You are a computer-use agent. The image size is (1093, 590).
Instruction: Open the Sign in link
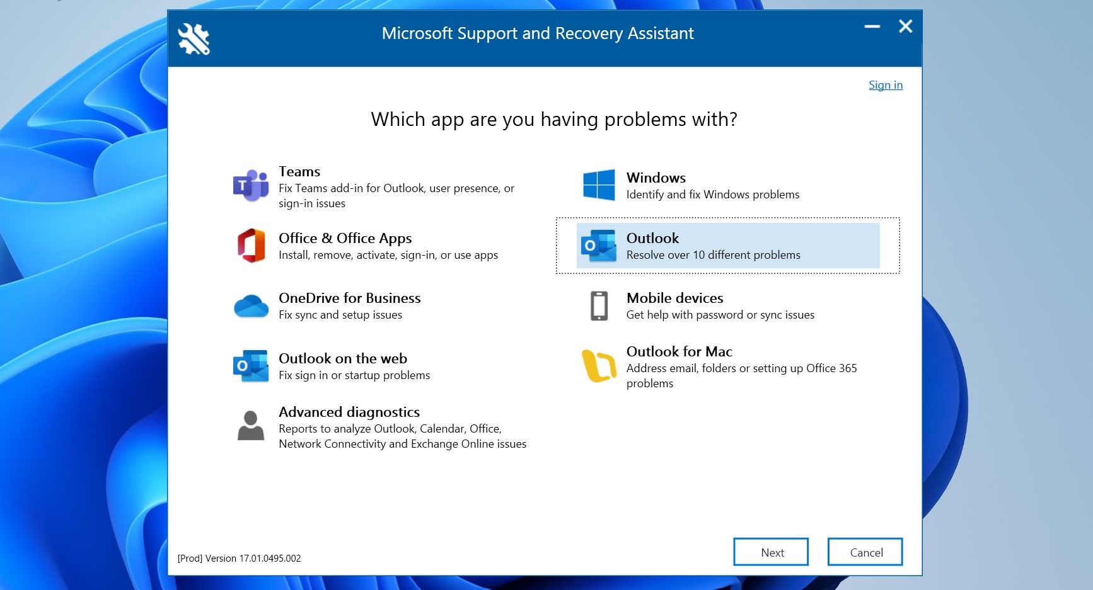(885, 84)
